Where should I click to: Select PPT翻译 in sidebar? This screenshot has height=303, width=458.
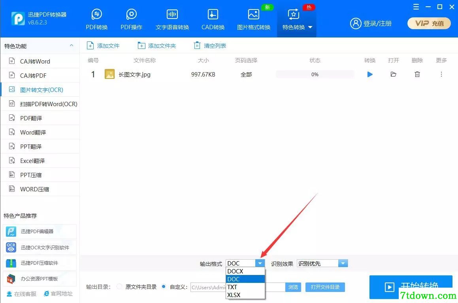tap(40, 146)
